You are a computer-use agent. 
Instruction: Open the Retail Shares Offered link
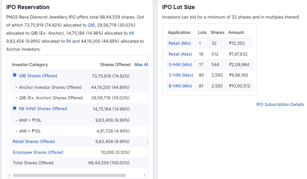34,142
